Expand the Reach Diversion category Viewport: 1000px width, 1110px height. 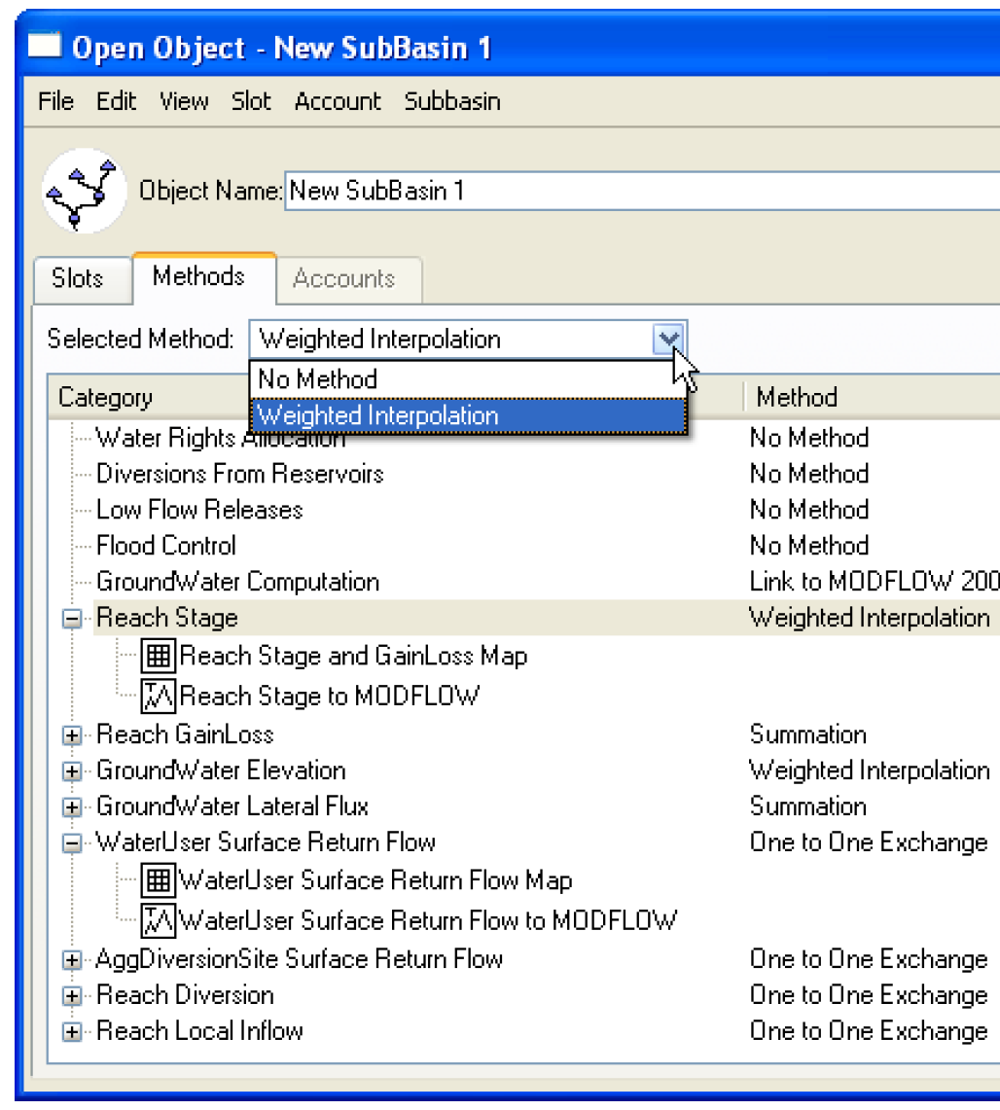point(71,996)
